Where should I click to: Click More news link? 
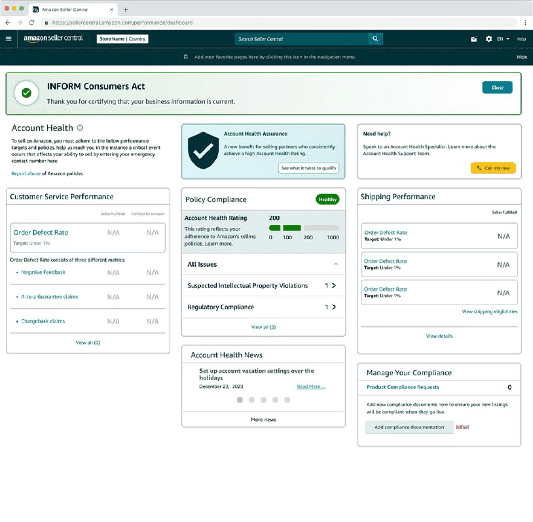click(x=264, y=419)
